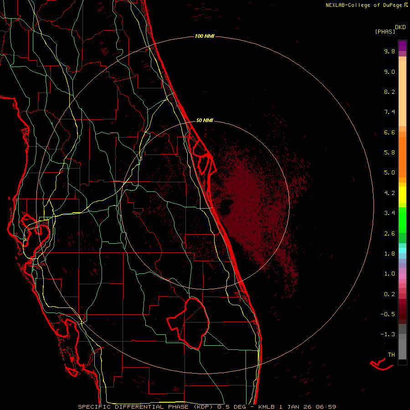Click the 7.4 legend value

pos(389,112)
